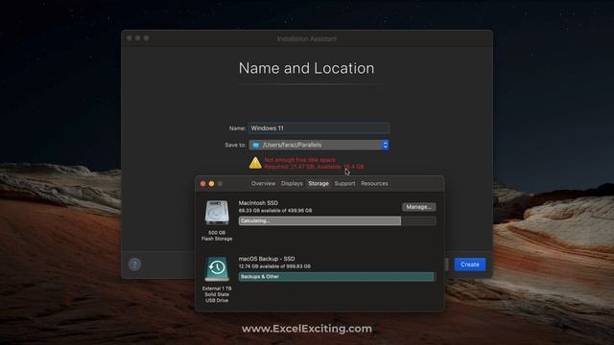This screenshot has width=614, height=345.
Task: Click the 'Name and Location' heading
Action: [307, 68]
